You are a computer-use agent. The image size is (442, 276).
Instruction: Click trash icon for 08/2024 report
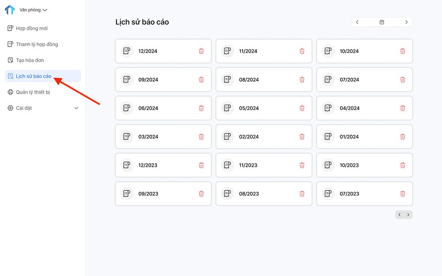(302, 80)
